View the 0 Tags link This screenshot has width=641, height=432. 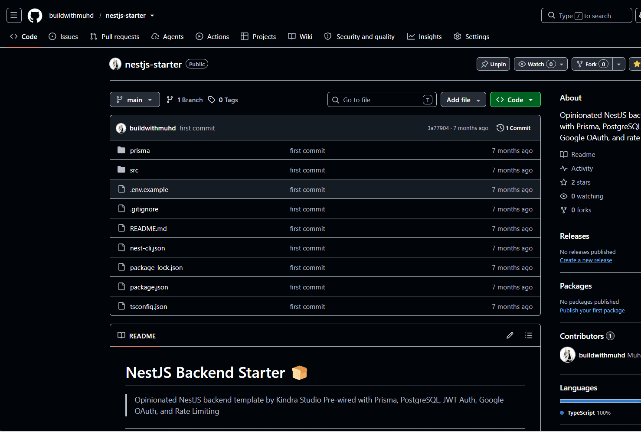coord(223,100)
